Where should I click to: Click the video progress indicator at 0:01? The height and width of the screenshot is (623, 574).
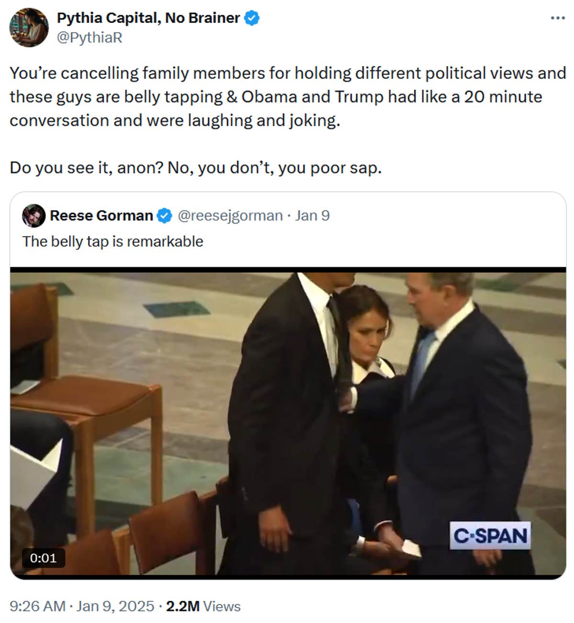point(44,557)
